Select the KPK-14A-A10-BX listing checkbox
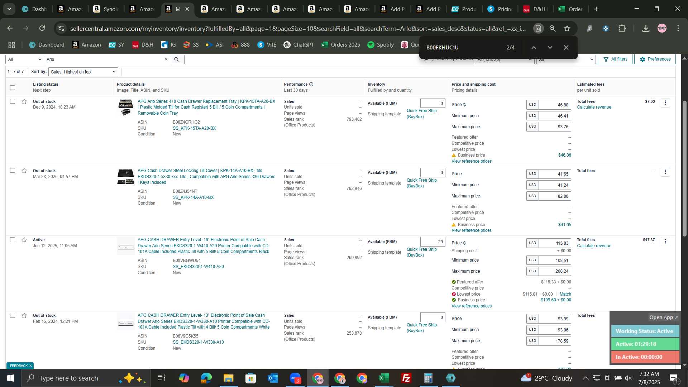The image size is (688, 387). [13, 171]
